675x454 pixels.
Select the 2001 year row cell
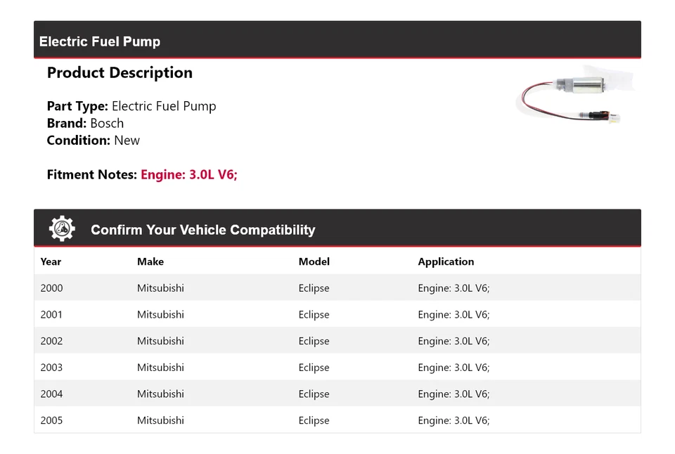click(x=51, y=315)
